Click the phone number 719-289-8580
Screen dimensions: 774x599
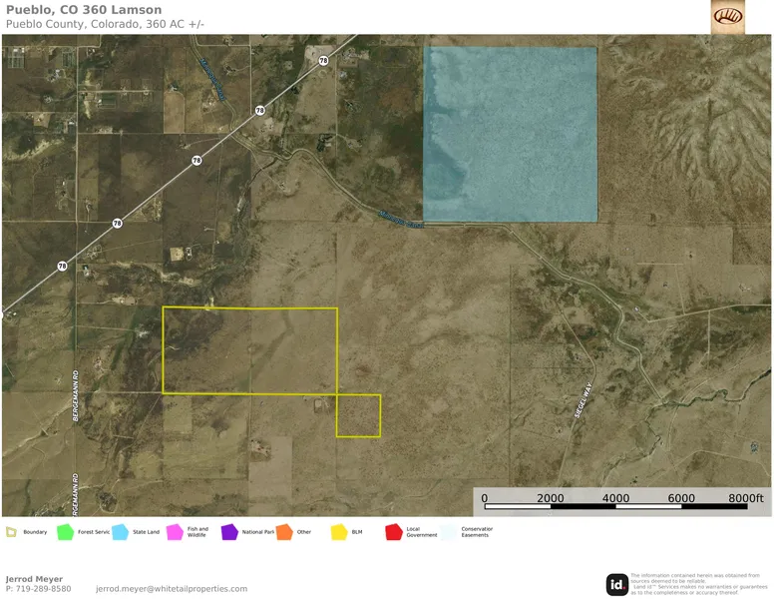click(x=44, y=589)
